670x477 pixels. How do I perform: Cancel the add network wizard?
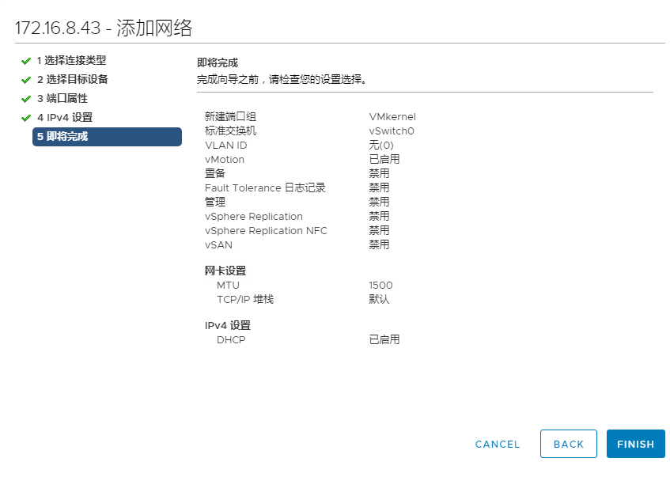(x=498, y=444)
